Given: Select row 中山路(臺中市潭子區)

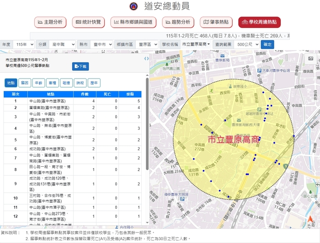Looking at the screenshot, I should click(x=72, y=207).
